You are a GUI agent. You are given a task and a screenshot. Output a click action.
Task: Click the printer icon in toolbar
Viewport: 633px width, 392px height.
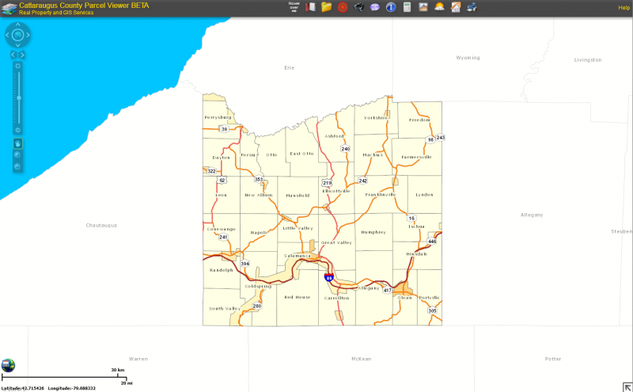pyautogui.click(x=472, y=7)
